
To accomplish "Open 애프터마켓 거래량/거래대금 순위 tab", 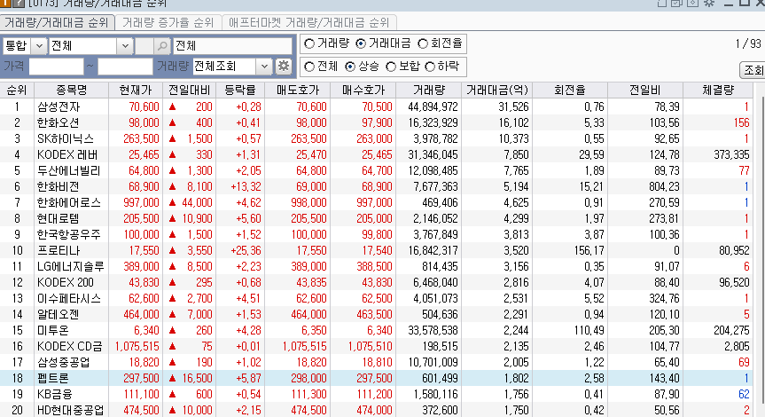I will [x=308, y=22].
